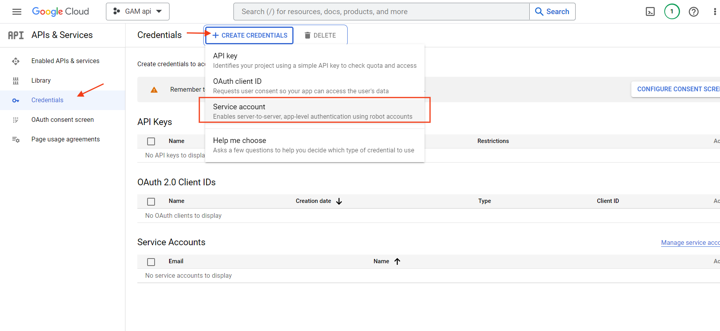The height and width of the screenshot is (331, 720).
Task: Click 'No service accounts to display' text
Action: tap(188, 276)
